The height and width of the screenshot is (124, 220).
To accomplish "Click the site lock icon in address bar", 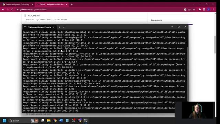I will (x=18, y=10).
